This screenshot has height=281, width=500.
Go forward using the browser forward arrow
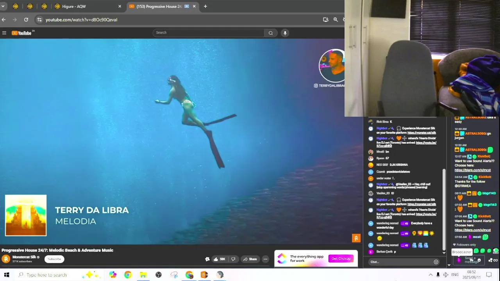point(14,20)
